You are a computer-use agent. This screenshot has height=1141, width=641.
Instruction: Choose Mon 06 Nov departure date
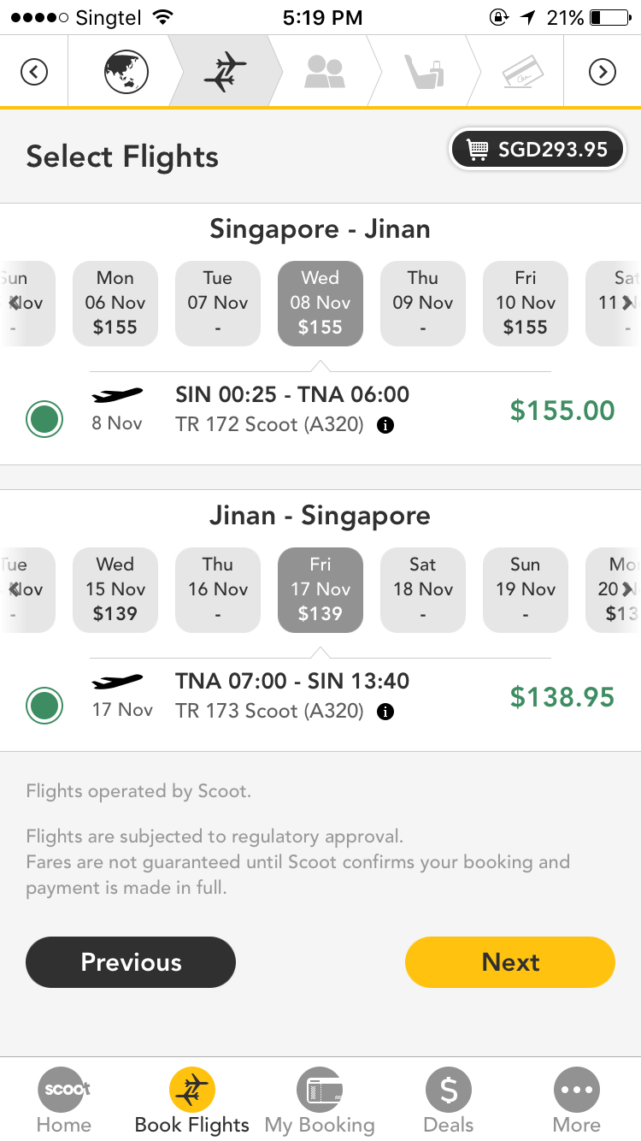click(x=115, y=303)
